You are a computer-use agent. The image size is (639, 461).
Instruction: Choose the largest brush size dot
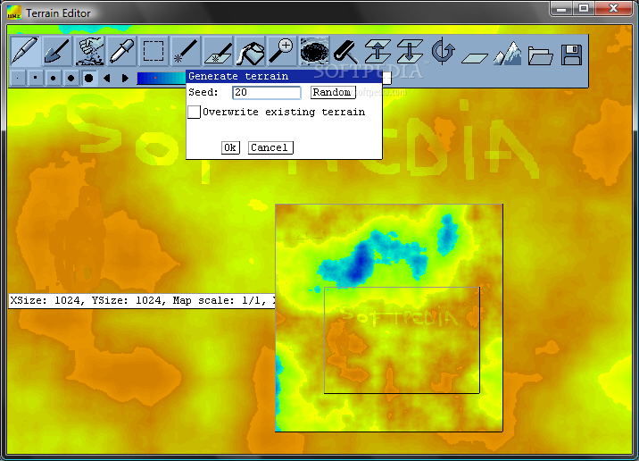click(89, 78)
